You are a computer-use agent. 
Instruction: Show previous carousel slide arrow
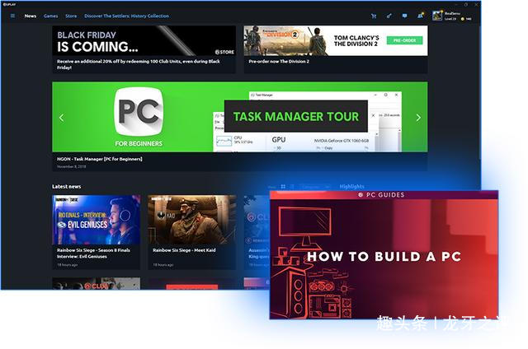[62, 118]
